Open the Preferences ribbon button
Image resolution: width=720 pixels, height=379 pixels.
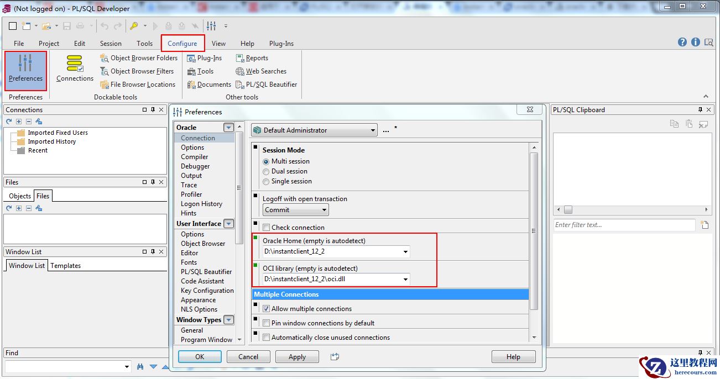[x=25, y=70]
